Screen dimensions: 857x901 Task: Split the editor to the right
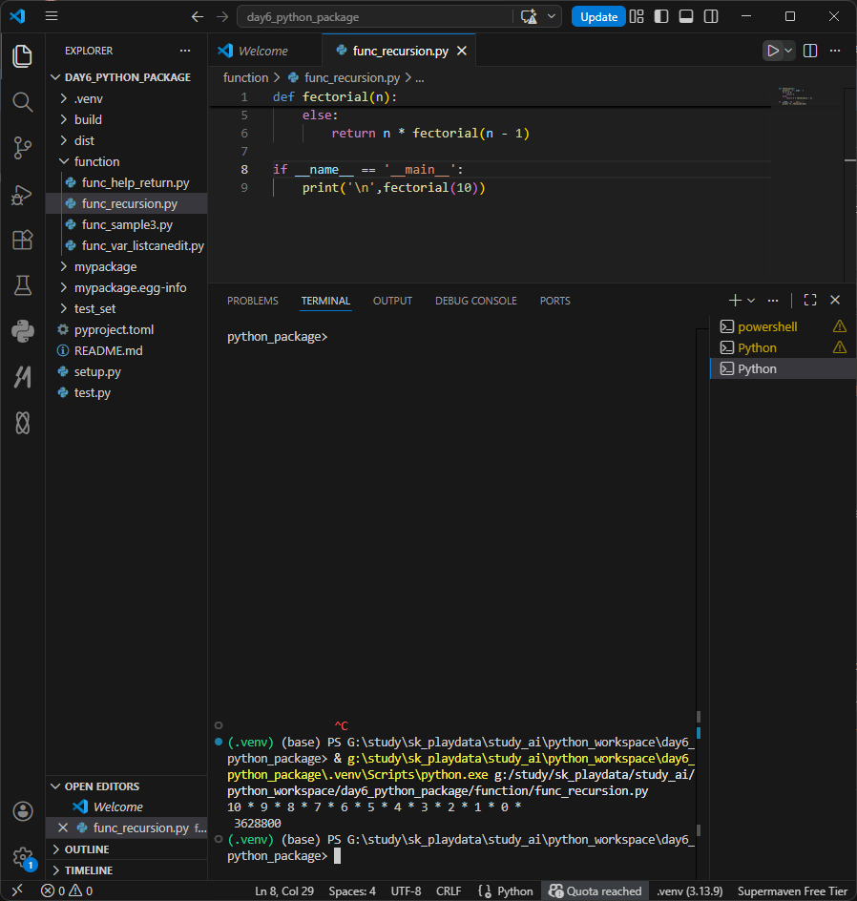810,51
